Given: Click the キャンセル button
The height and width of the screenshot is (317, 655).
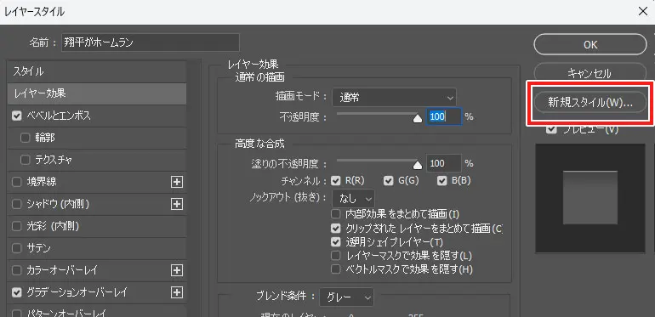Looking at the screenshot, I should [x=590, y=72].
